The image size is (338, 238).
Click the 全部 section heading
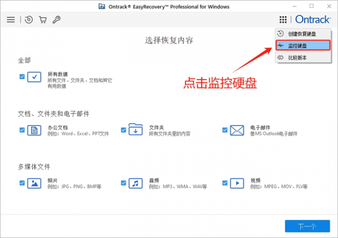24,60
